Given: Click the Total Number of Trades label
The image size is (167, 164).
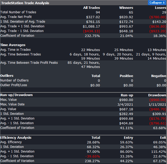Looking at the screenshot, I should point(18,12).
